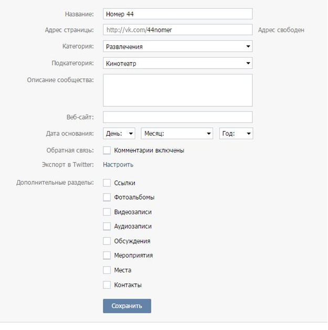
Task: Click the Сохранить button
Action: point(127,306)
